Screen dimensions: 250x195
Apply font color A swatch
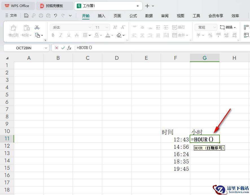[x=108, y=35]
